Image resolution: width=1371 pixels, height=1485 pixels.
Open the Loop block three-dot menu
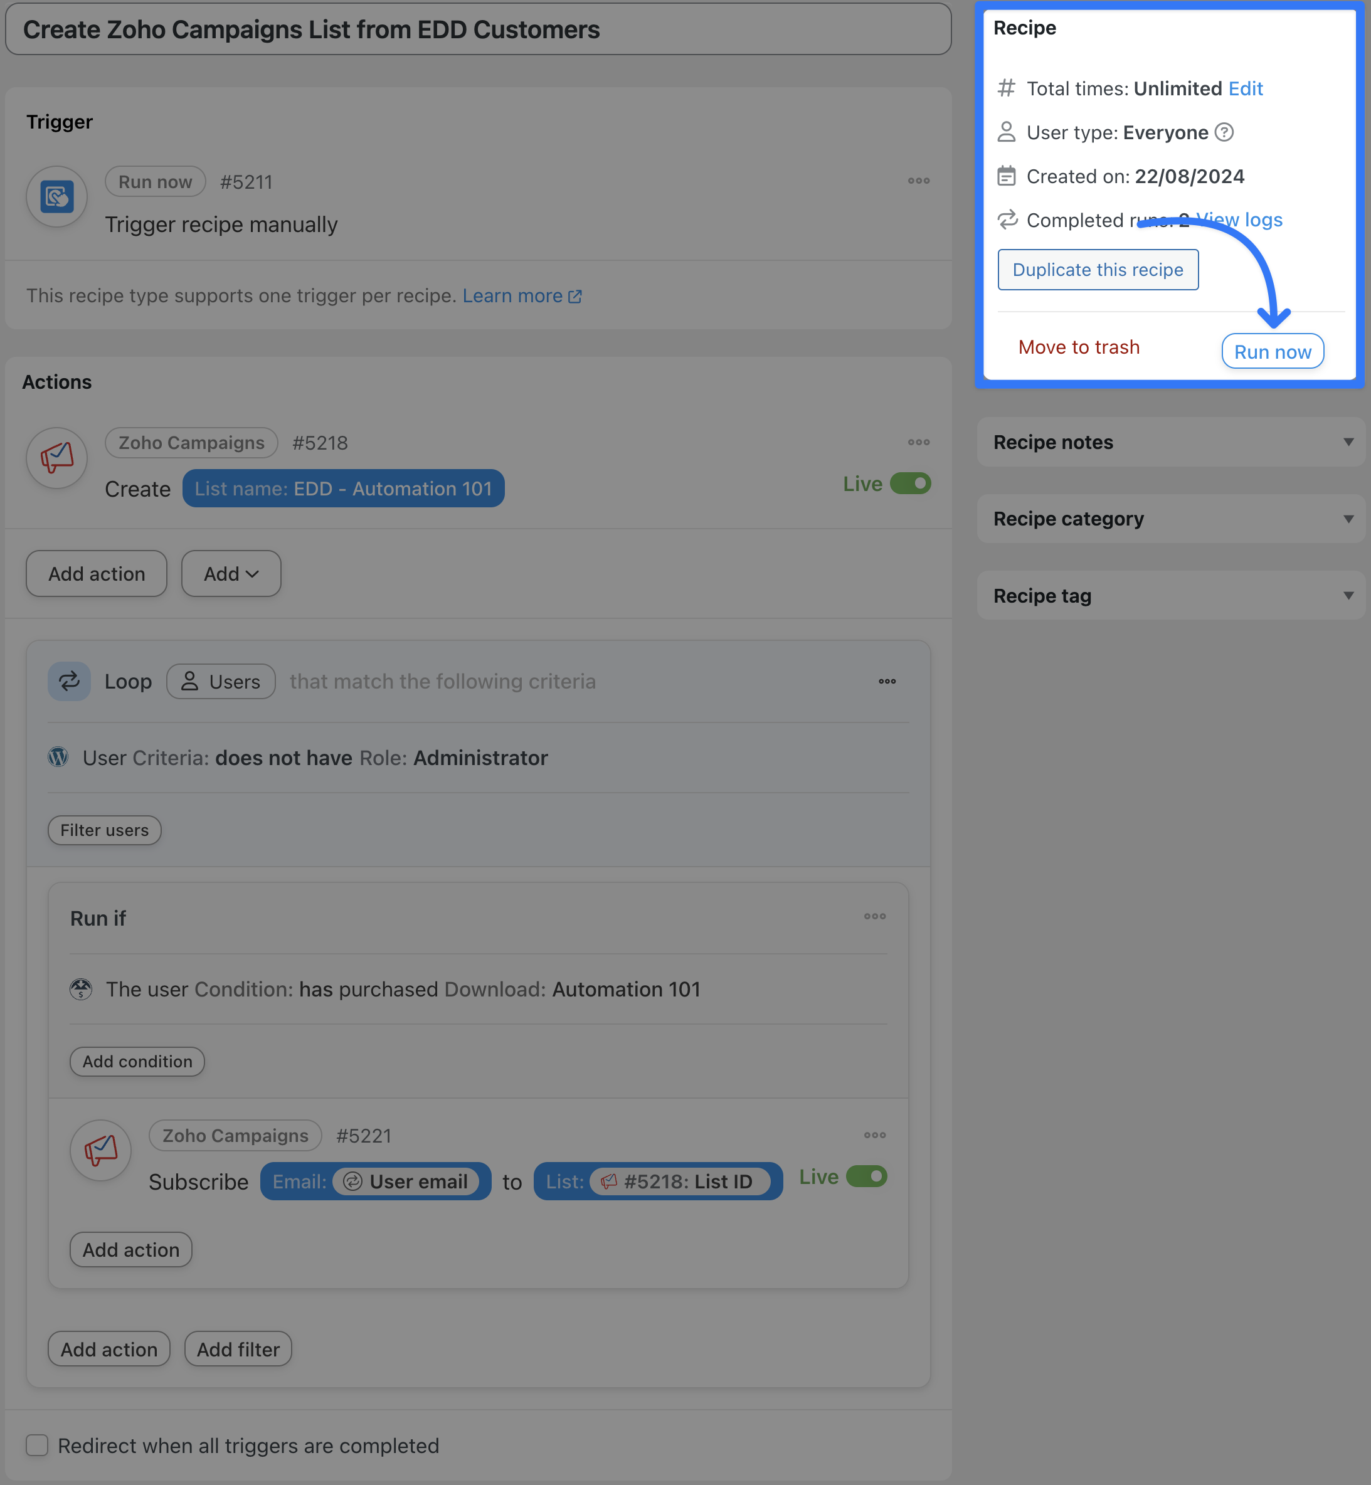tap(887, 681)
